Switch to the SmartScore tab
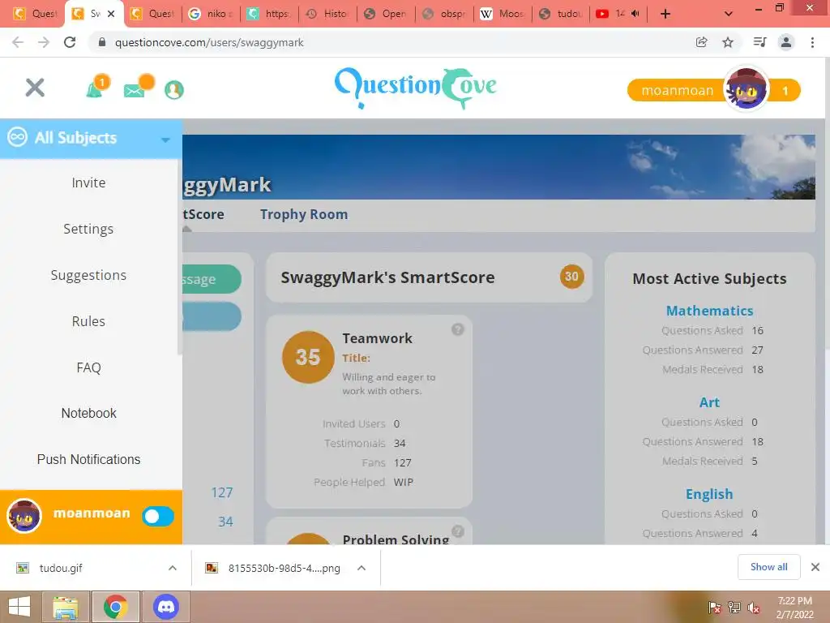The image size is (830, 623). (203, 214)
